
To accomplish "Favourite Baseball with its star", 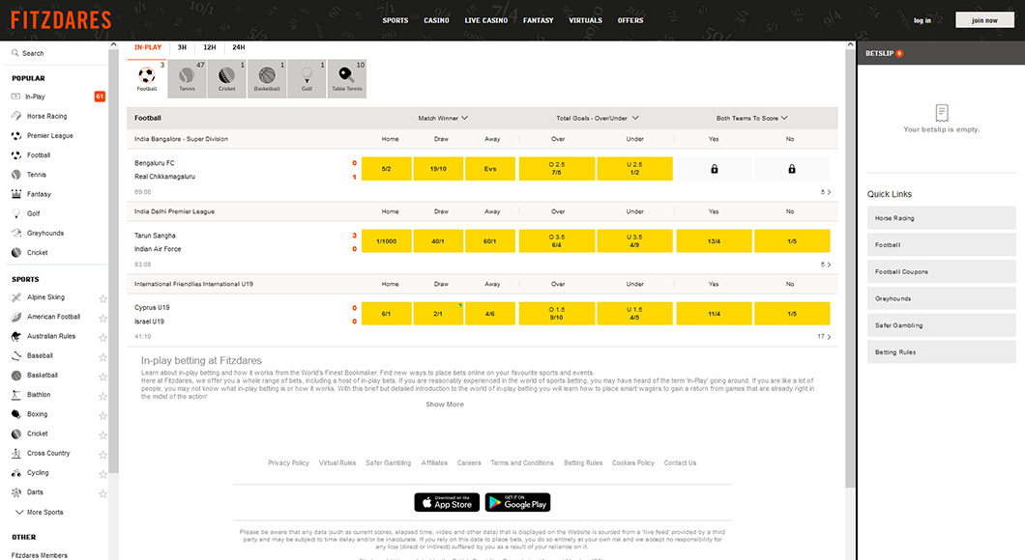I will [102, 357].
